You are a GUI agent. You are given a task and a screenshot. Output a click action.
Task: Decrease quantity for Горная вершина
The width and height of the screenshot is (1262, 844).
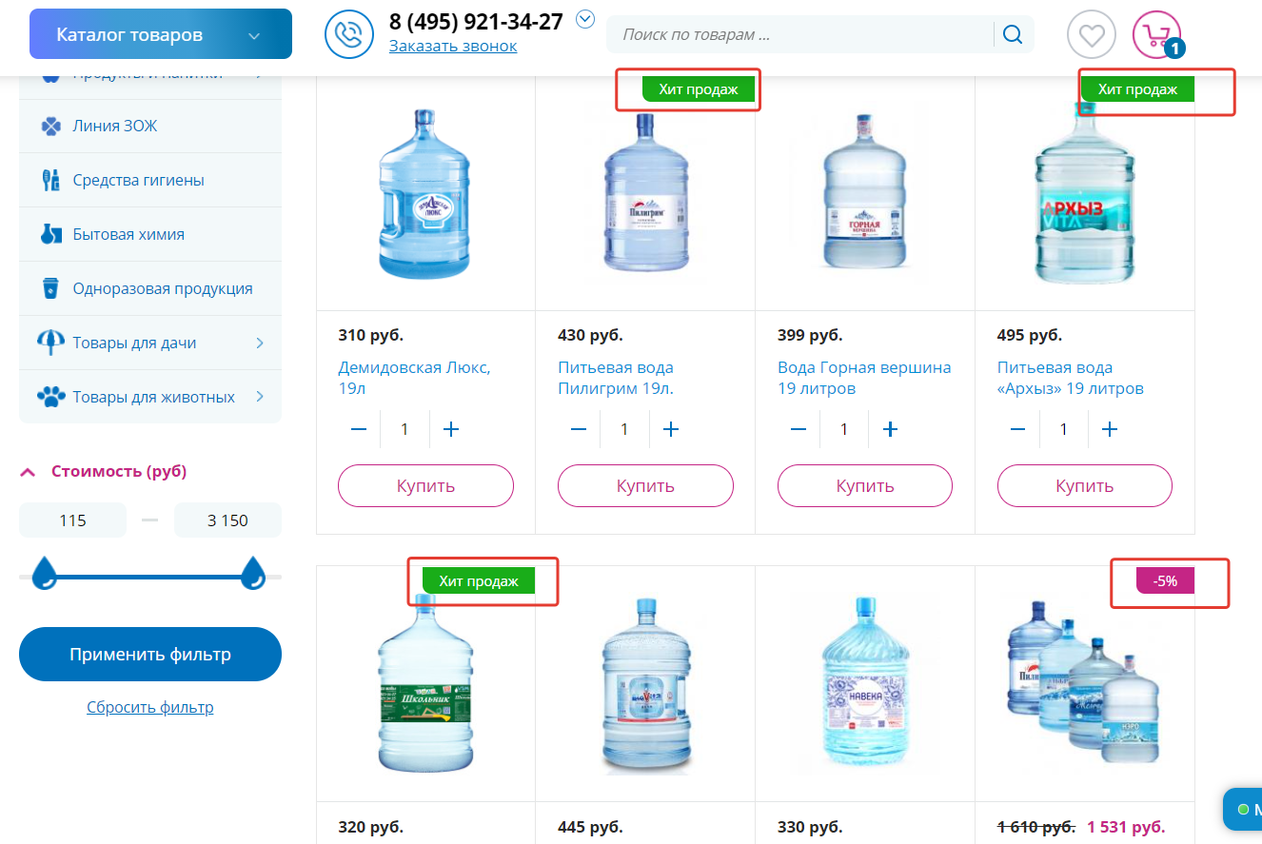(799, 429)
